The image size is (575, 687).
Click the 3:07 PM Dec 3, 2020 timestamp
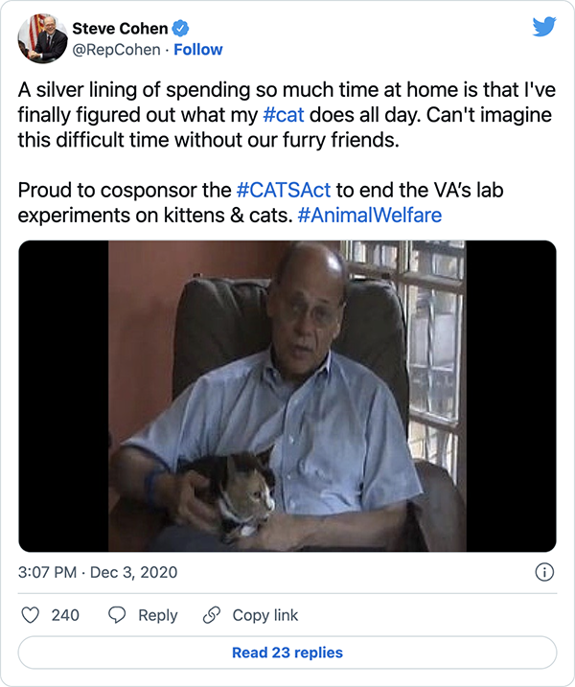98,572
